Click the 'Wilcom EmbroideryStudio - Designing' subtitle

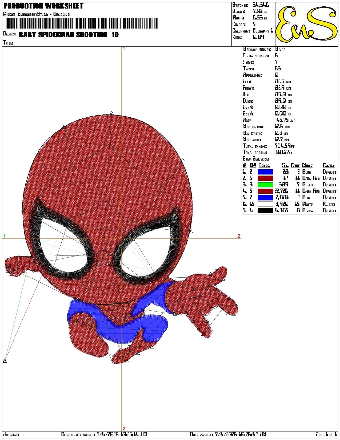tap(37, 14)
